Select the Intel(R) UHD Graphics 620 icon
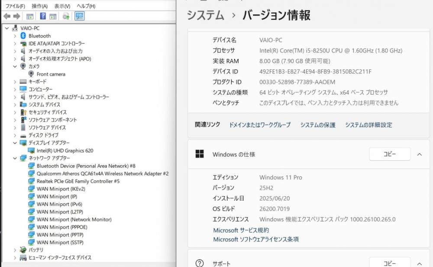Image resolution: width=433 pixels, height=267 pixels. pos(32,151)
